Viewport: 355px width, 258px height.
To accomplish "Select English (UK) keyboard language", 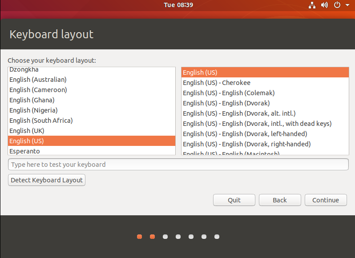I will pyautogui.click(x=27, y=131).
